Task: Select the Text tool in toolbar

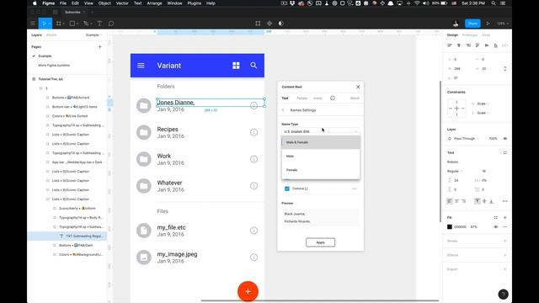Action: (x=99, y=24)
